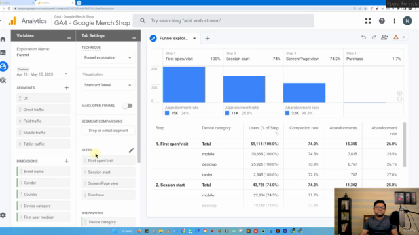The width and height of the screenshot is (419, 235).
Task: Click the search magnifier icon
Action: coord(143,20)
